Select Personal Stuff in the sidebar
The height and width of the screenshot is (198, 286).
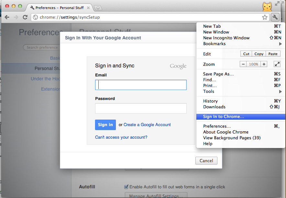47,68
